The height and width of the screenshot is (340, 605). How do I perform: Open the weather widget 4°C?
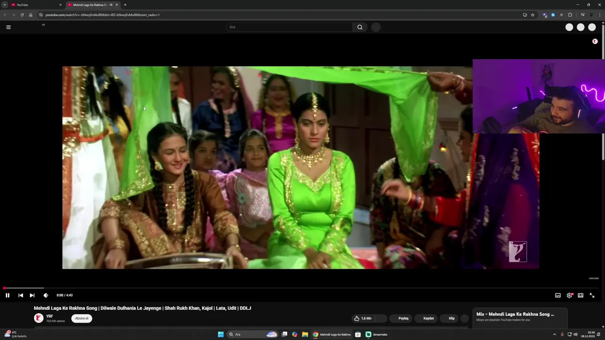(17, 334)
